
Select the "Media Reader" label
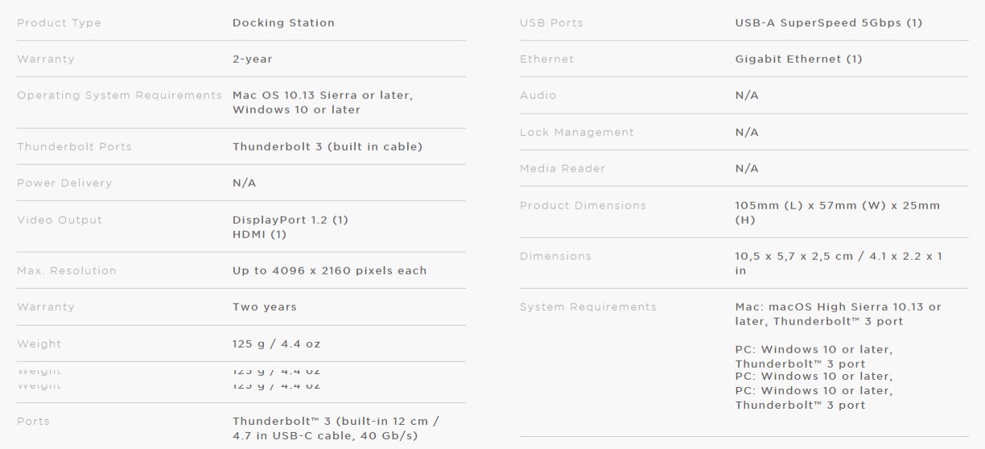(563, 168)
